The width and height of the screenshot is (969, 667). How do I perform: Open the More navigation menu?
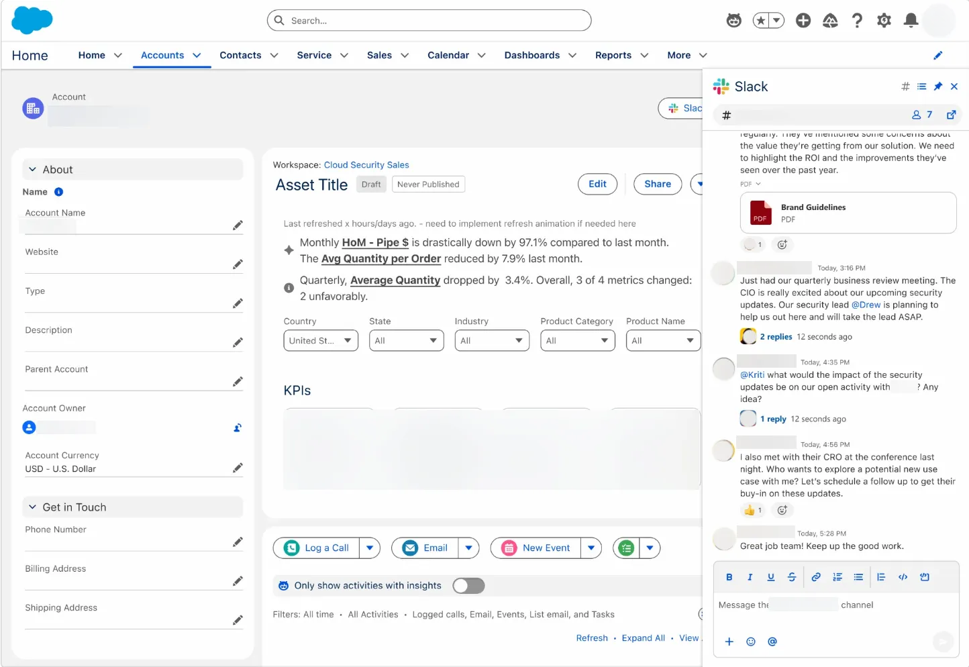tap(687, 55)
